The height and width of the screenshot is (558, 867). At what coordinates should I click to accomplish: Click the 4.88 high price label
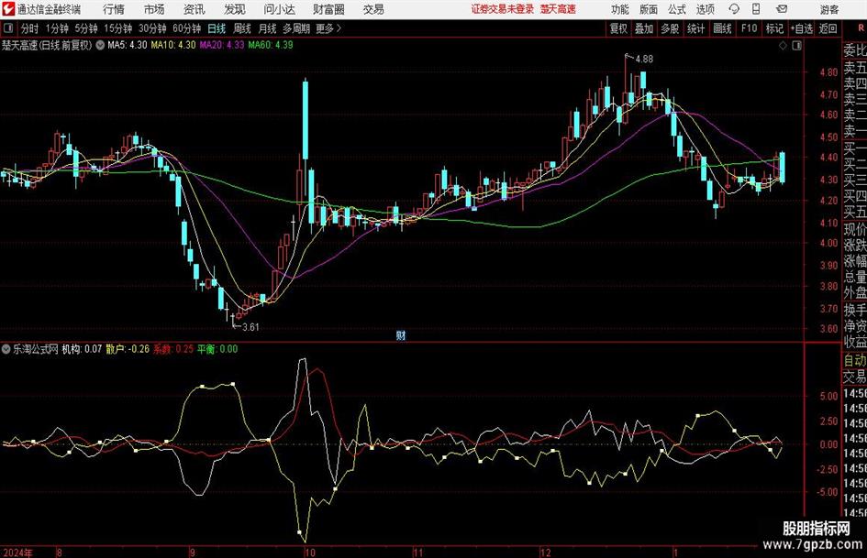pyautogui.click(x=644, y=60)
